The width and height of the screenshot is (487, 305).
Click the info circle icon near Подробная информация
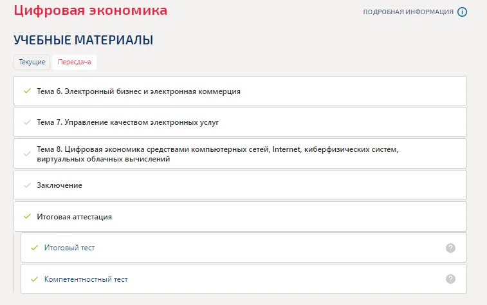pyautogui.click(x=462, y=12)
